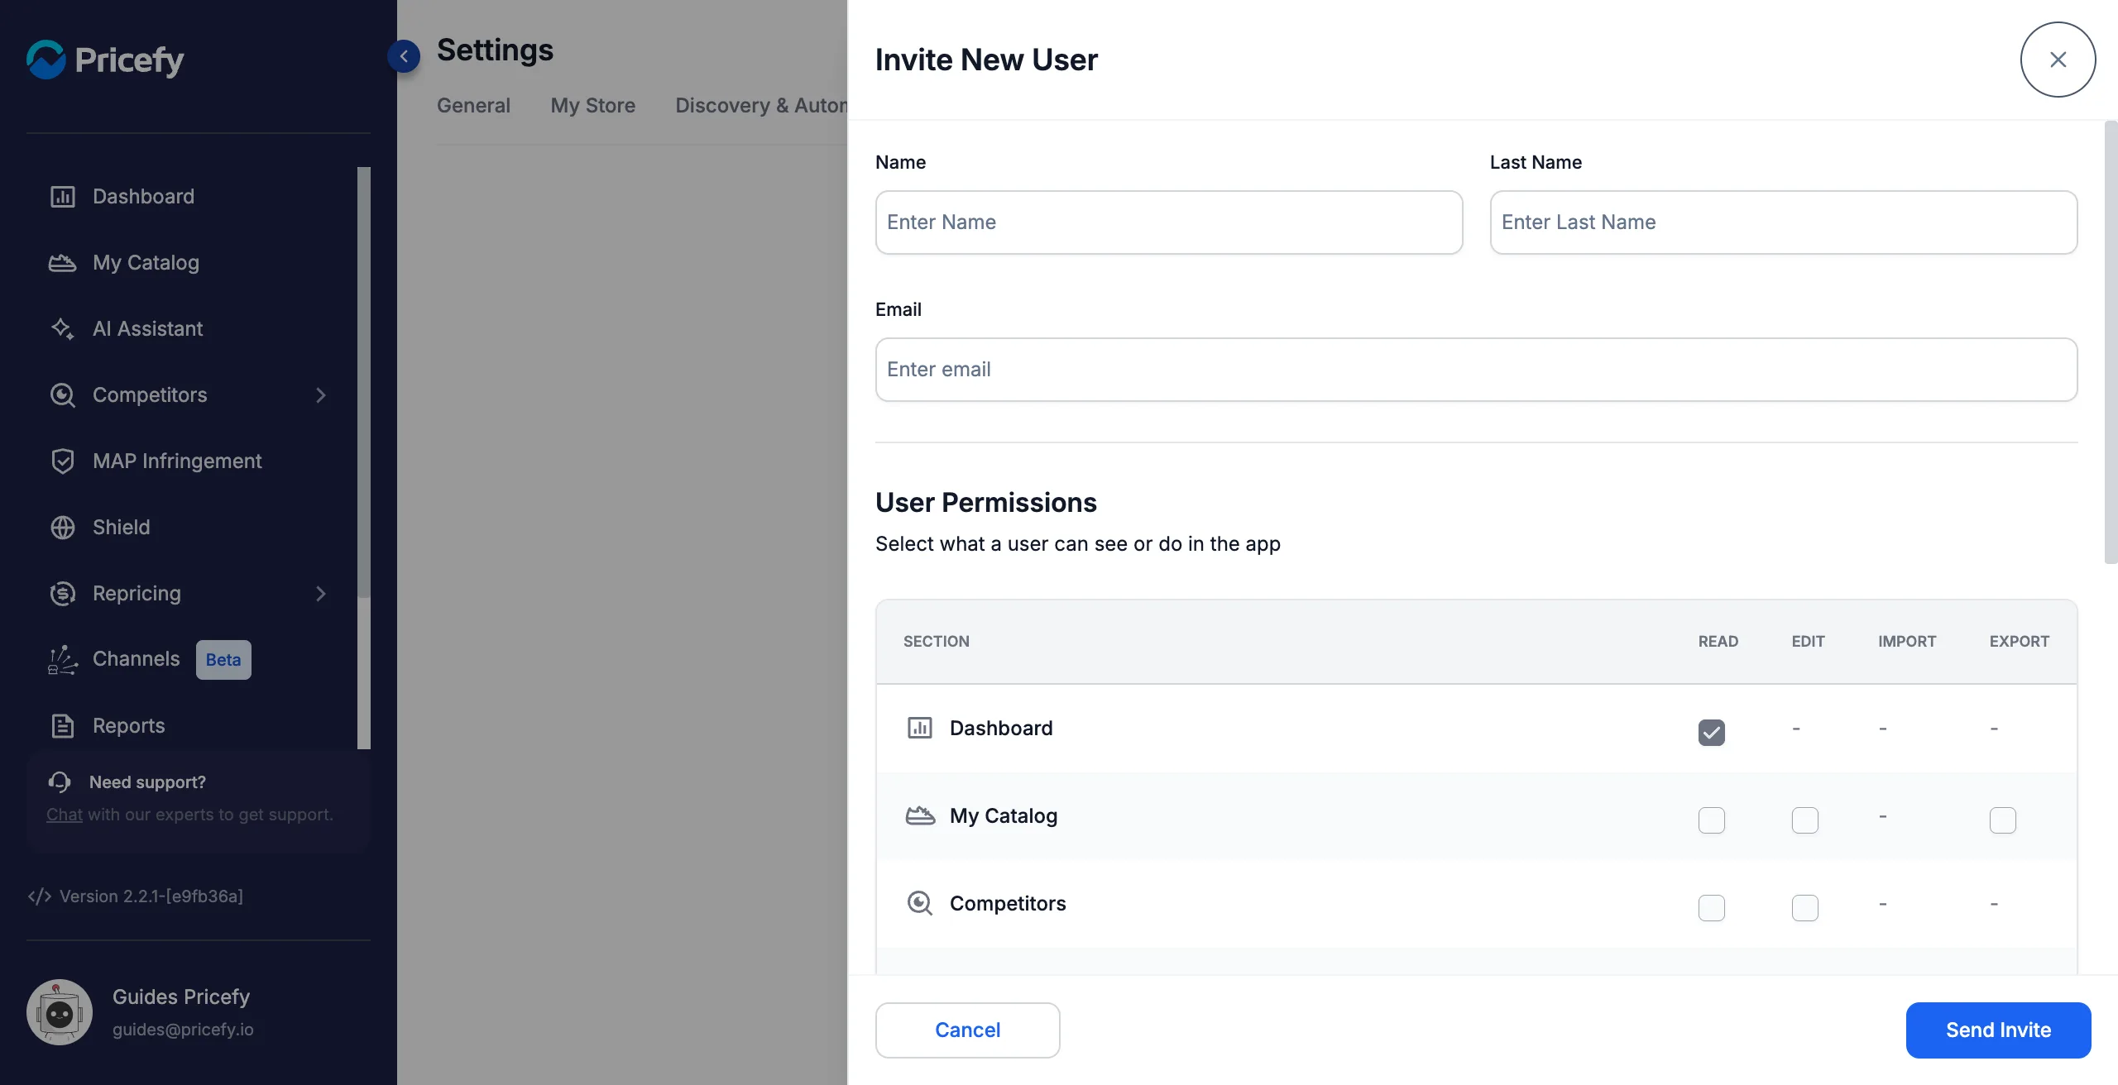Screen dimensions: 2118x1085
Task: Focus the Enter Last Name field
Action: [1784, 222]
